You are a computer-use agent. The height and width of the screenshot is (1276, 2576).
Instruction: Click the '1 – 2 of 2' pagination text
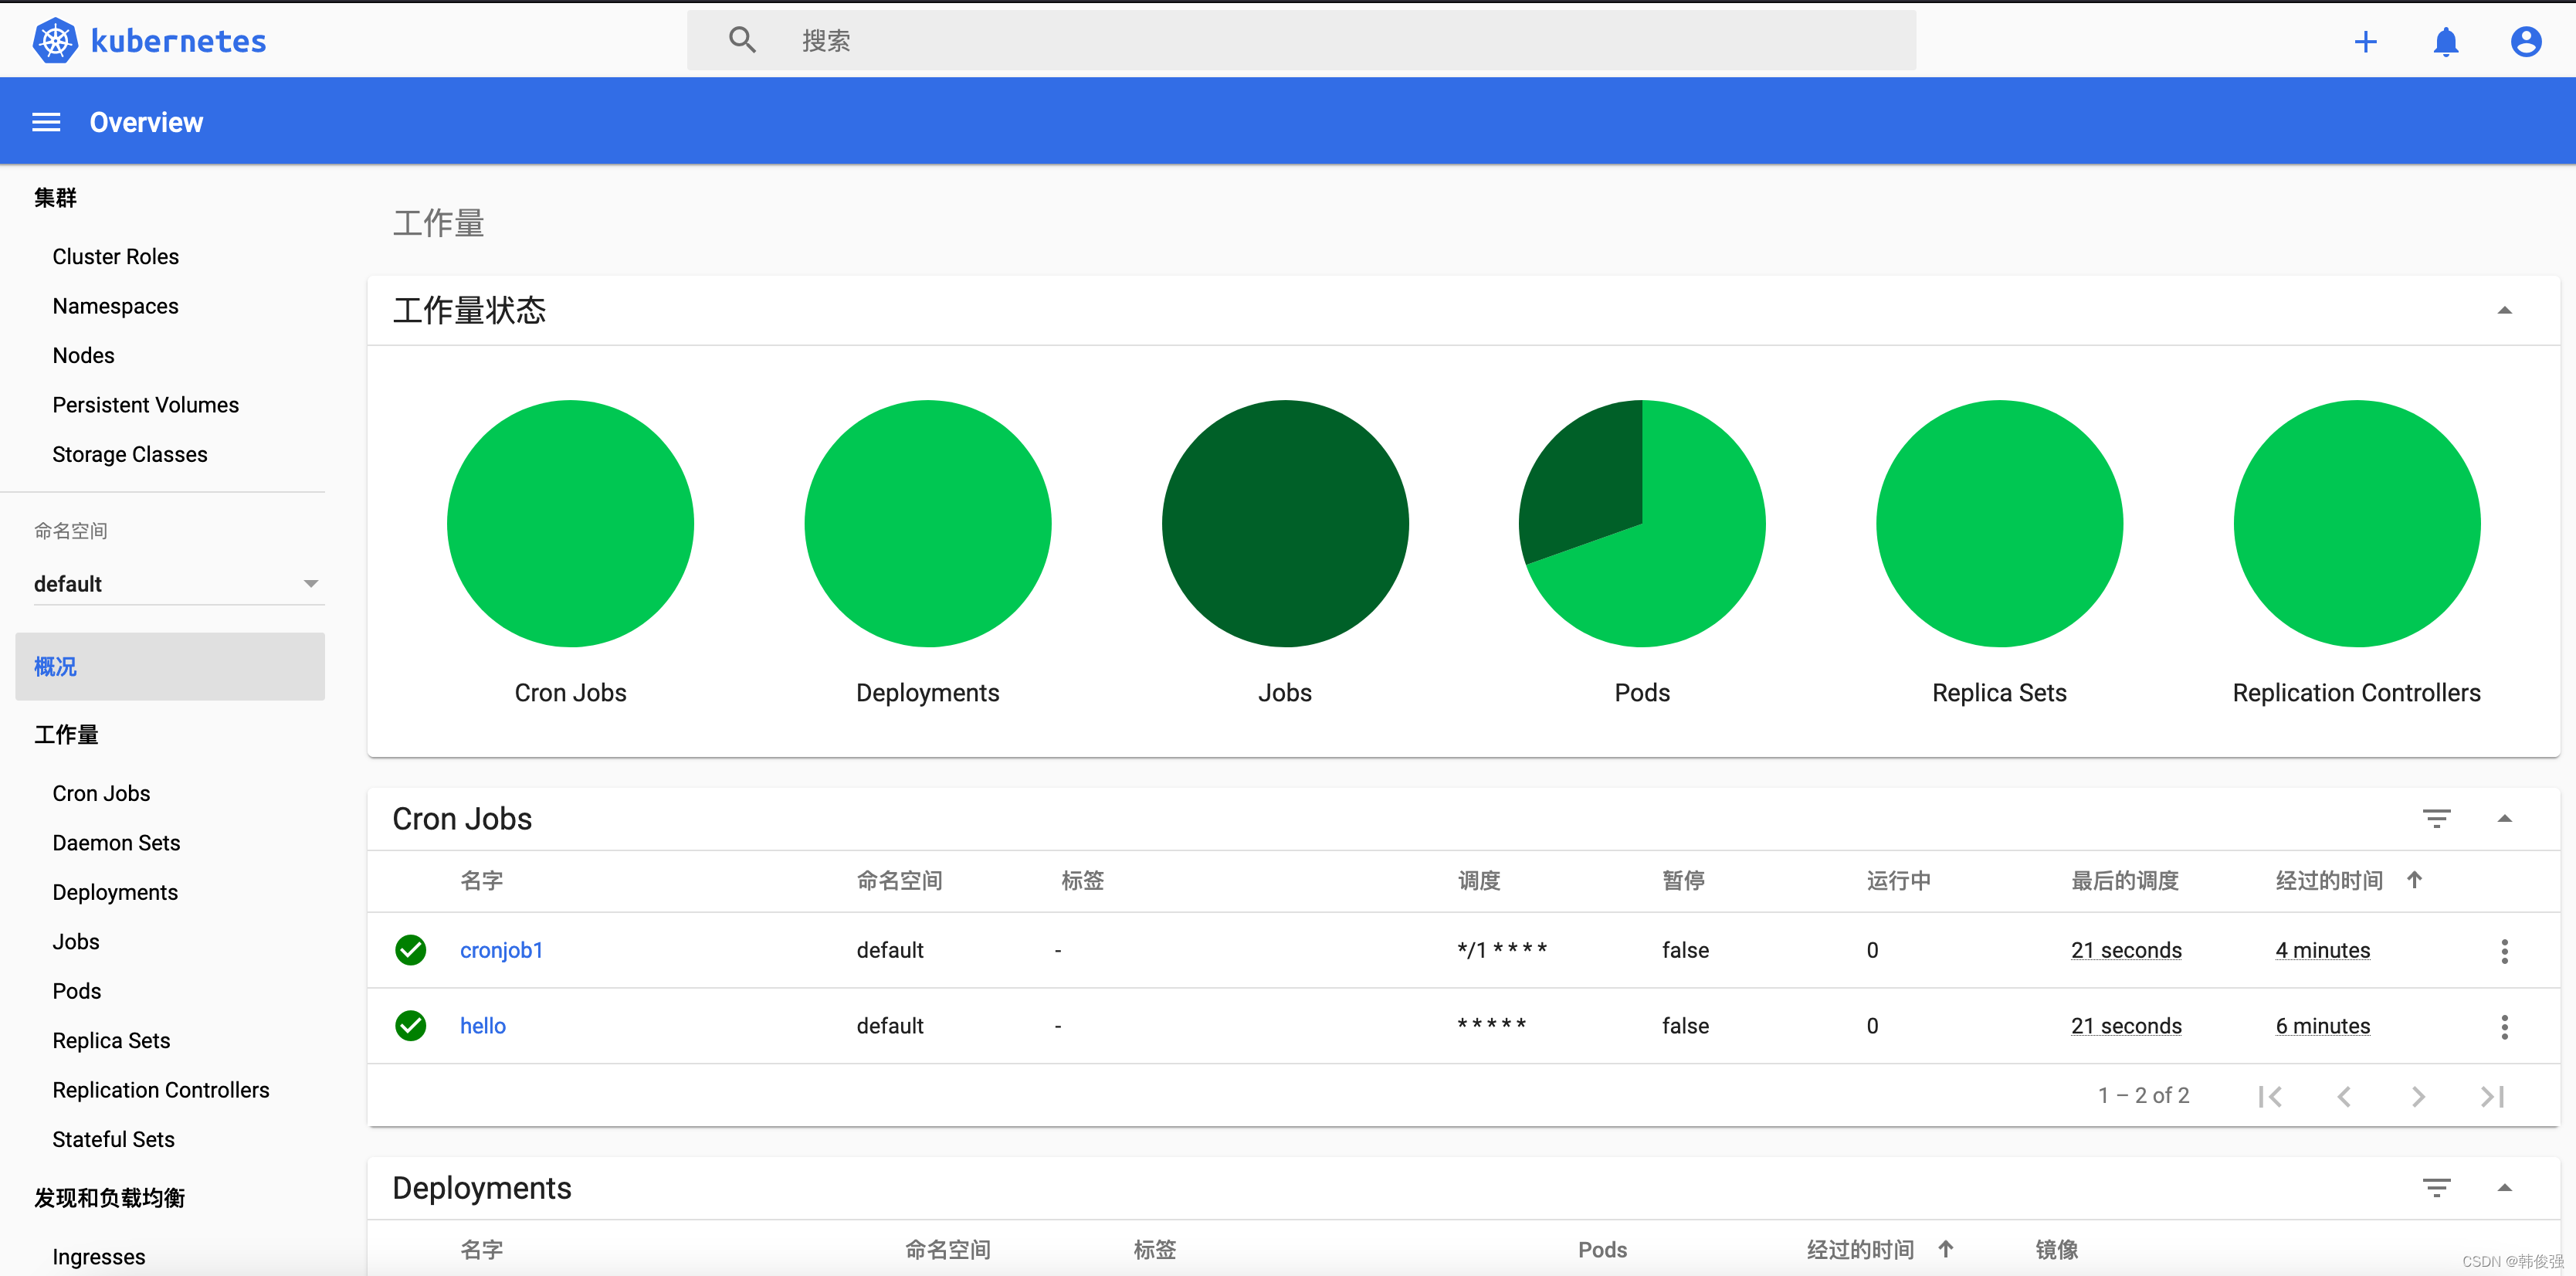(x=2143, y=1096)
